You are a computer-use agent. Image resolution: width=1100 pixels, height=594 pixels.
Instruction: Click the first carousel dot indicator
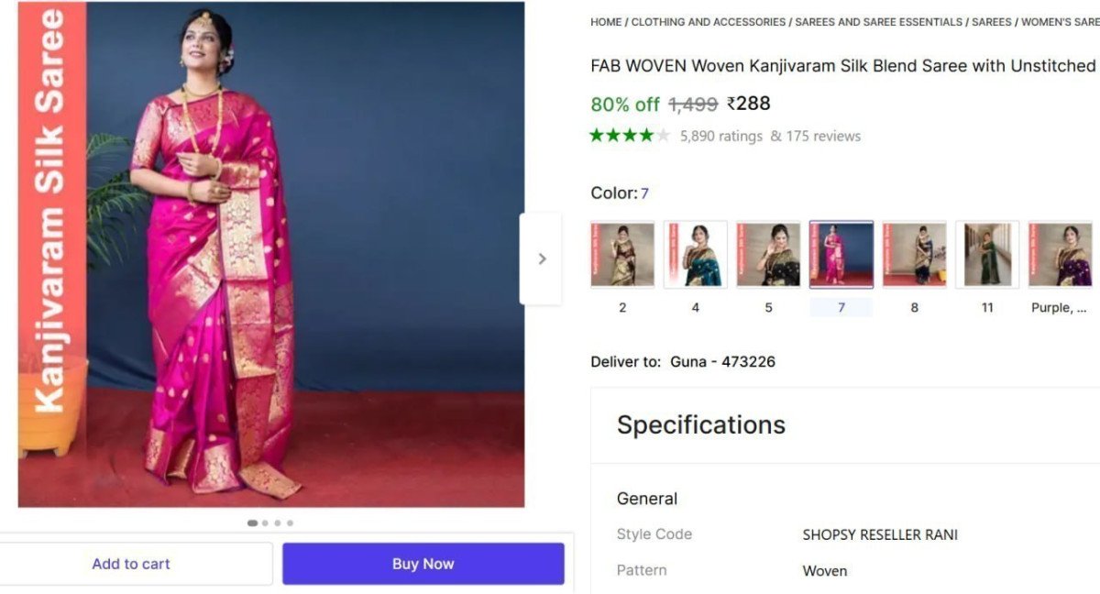tap(252, 522)
